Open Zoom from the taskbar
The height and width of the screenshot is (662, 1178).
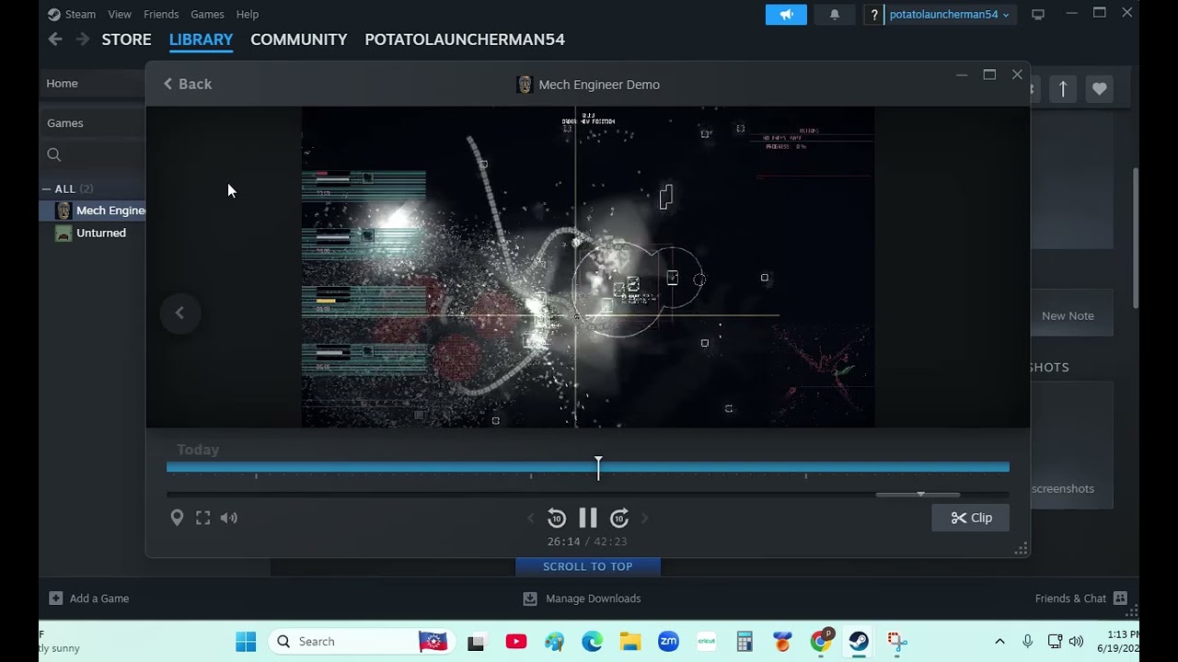pos(668,642)
